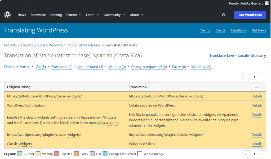
Task: Expand the Filter options
Action: [x=9, y=67]
